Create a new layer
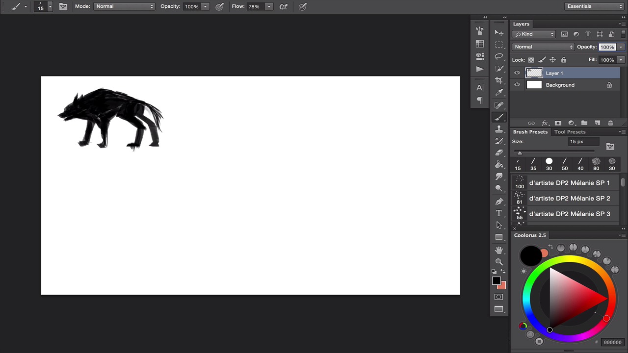The height and width of the screenshot is (353, 628). click(x=597, y=123)
